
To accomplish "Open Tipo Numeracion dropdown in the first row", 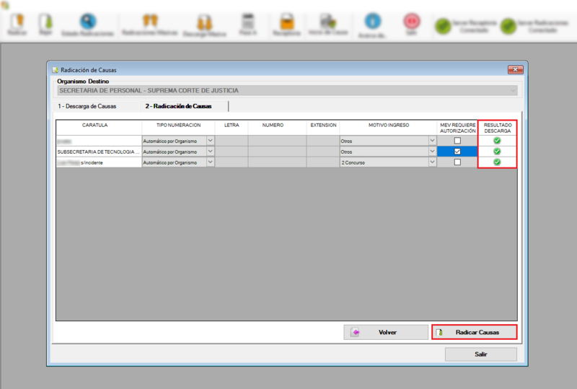I will [210, 141].
